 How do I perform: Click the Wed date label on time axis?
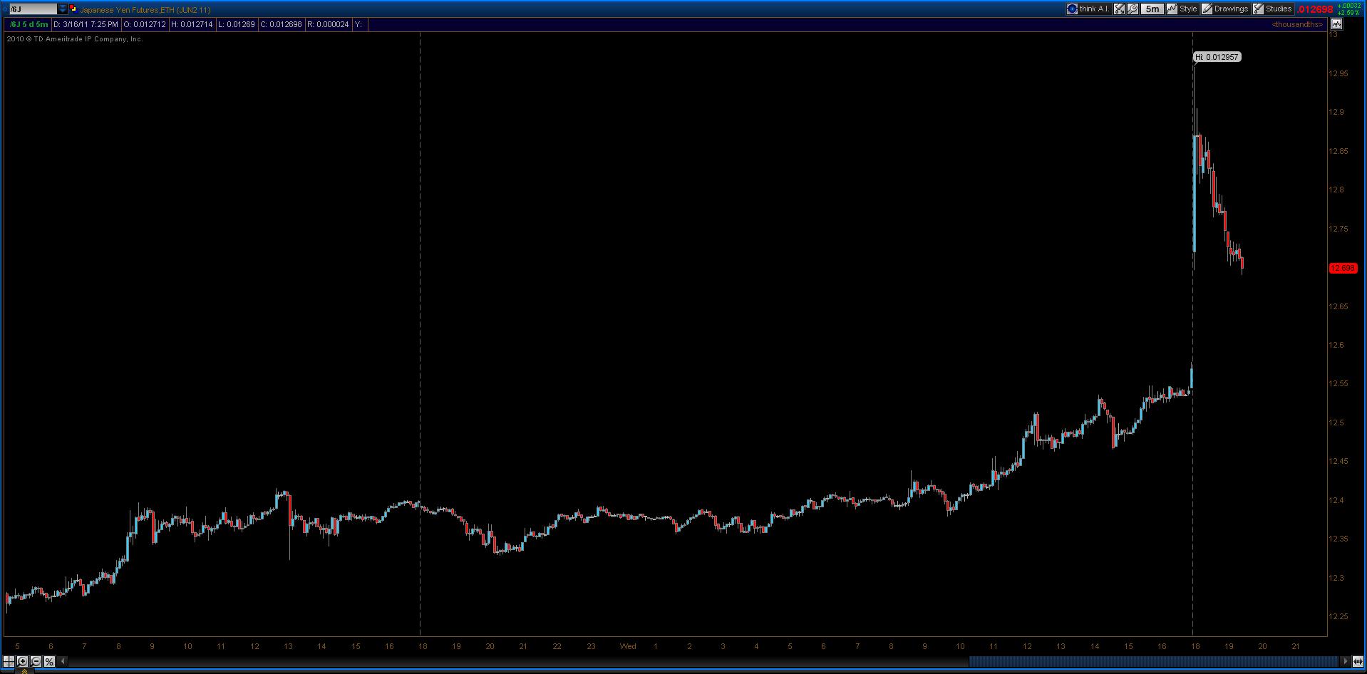coord(628,646)
